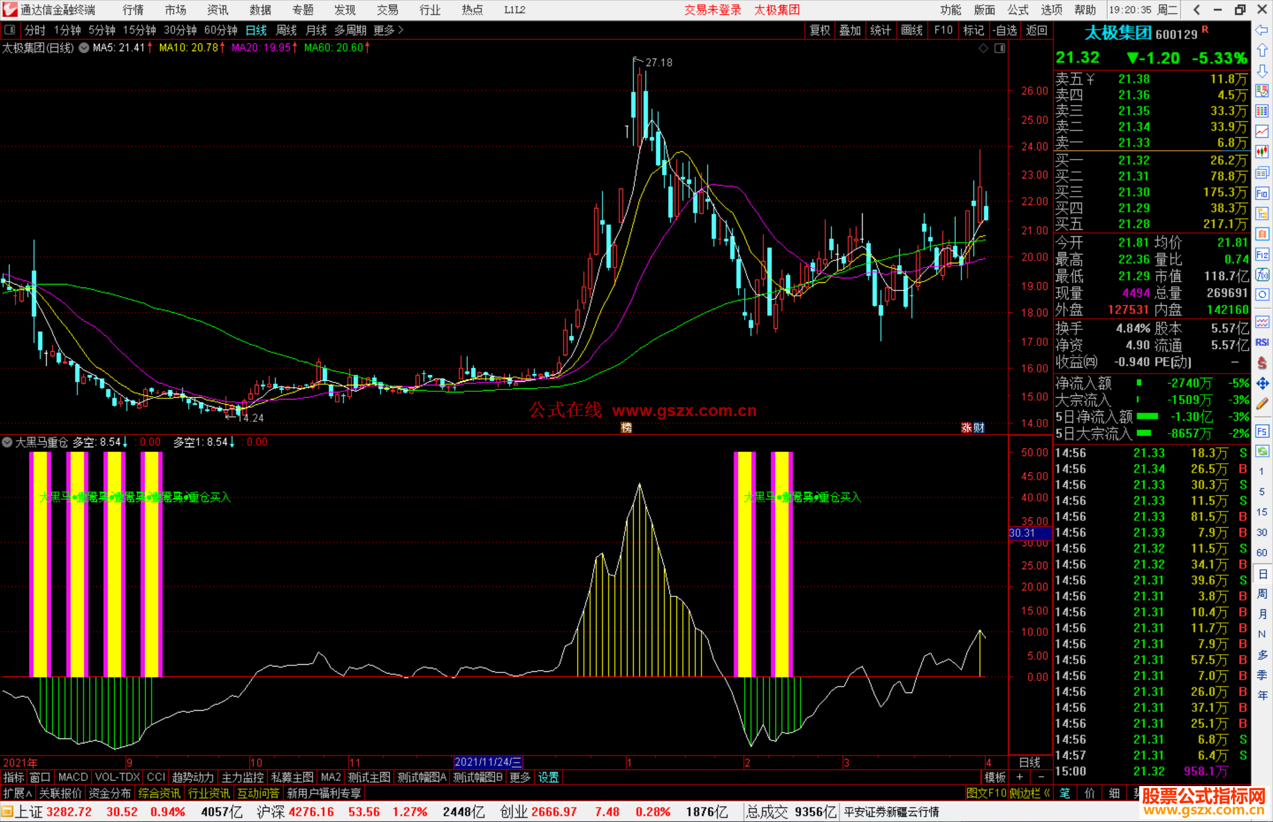The width and height of the screenshot is (1273, 822).
Task: Expand the 更多 periods dropdown in top toolbar
Action: [388, 30]
